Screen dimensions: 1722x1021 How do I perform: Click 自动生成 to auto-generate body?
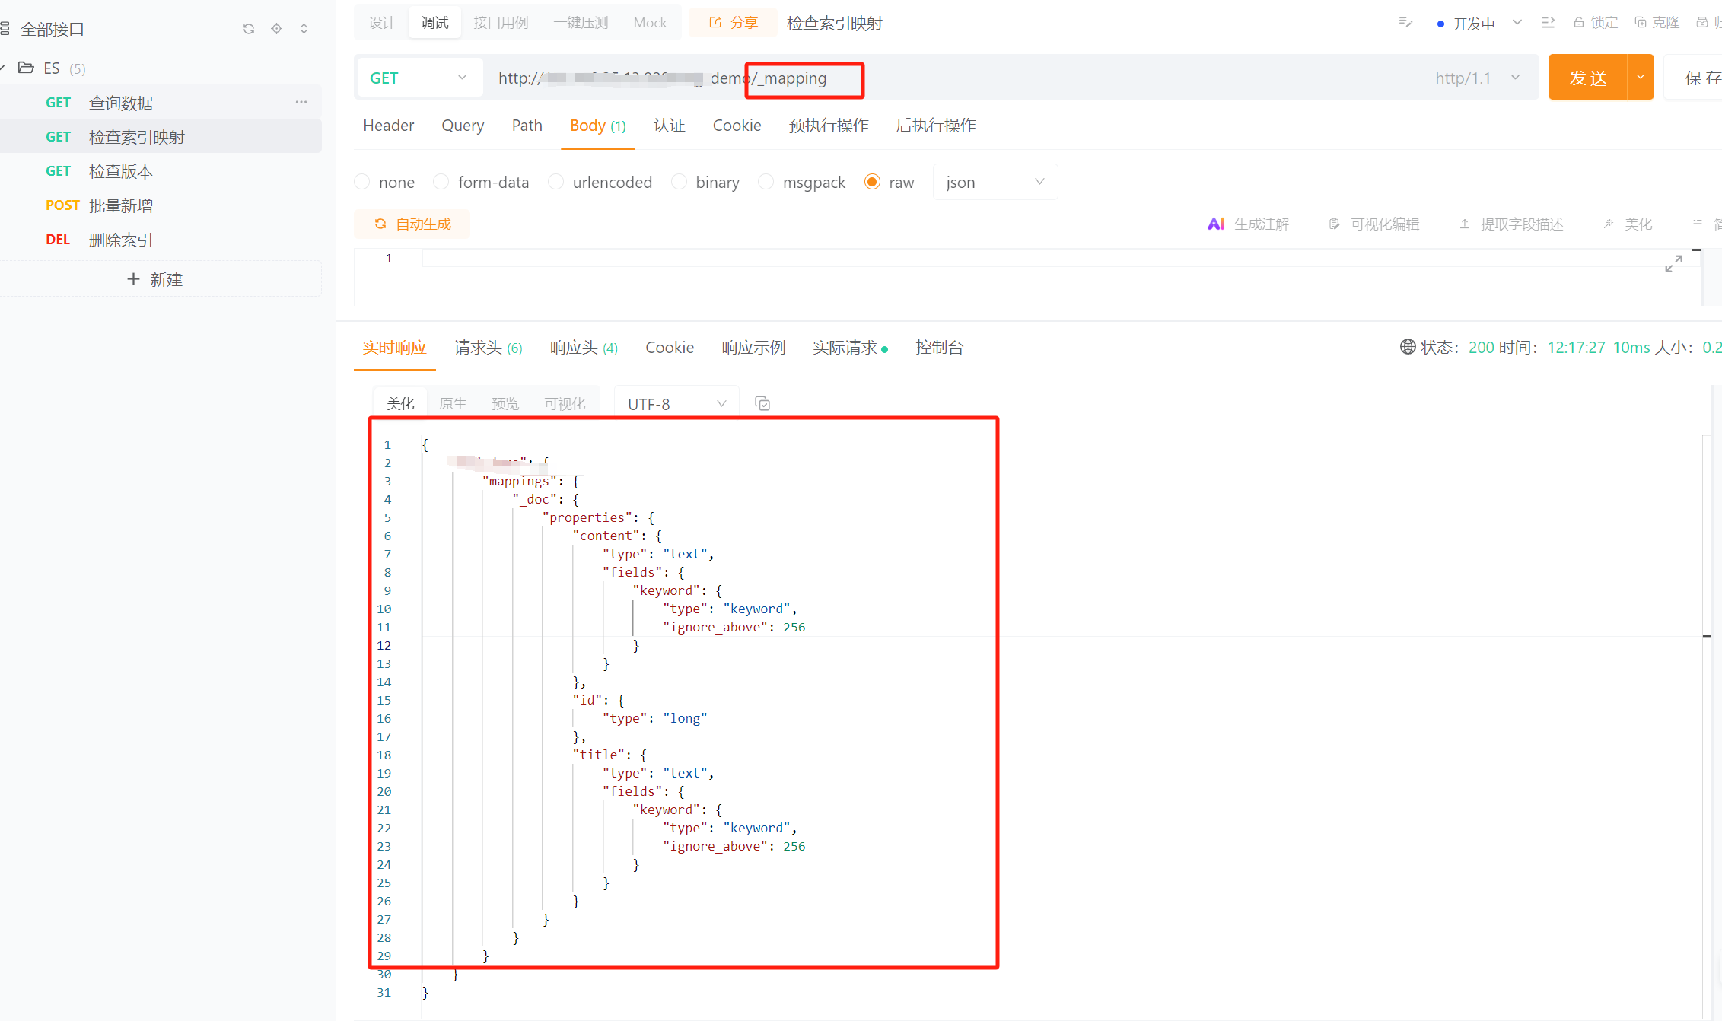(412, 223)
